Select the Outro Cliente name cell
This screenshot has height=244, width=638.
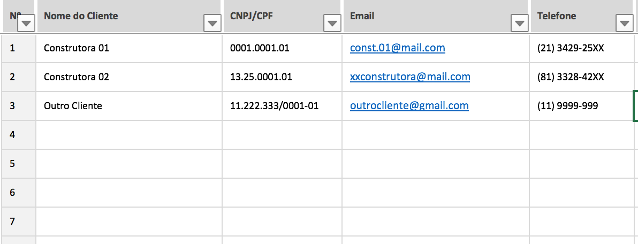[73, 106]
